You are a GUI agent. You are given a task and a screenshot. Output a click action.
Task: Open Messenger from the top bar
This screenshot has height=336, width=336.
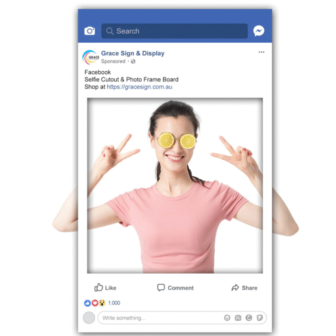click(x=259, y=31)
